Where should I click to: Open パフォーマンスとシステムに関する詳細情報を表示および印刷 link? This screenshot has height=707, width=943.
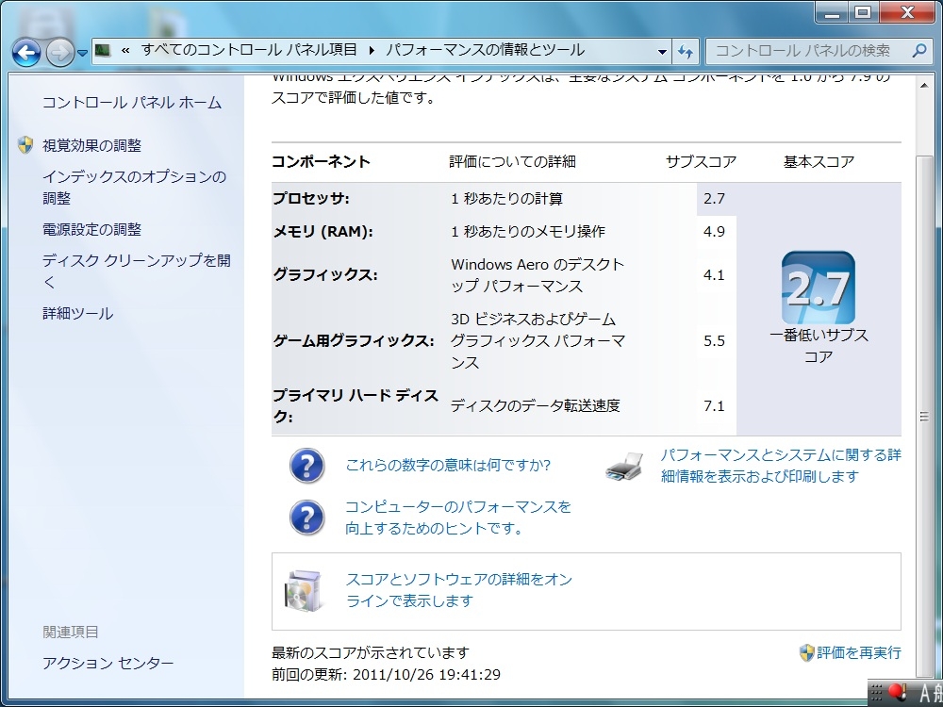click(781, 466)
